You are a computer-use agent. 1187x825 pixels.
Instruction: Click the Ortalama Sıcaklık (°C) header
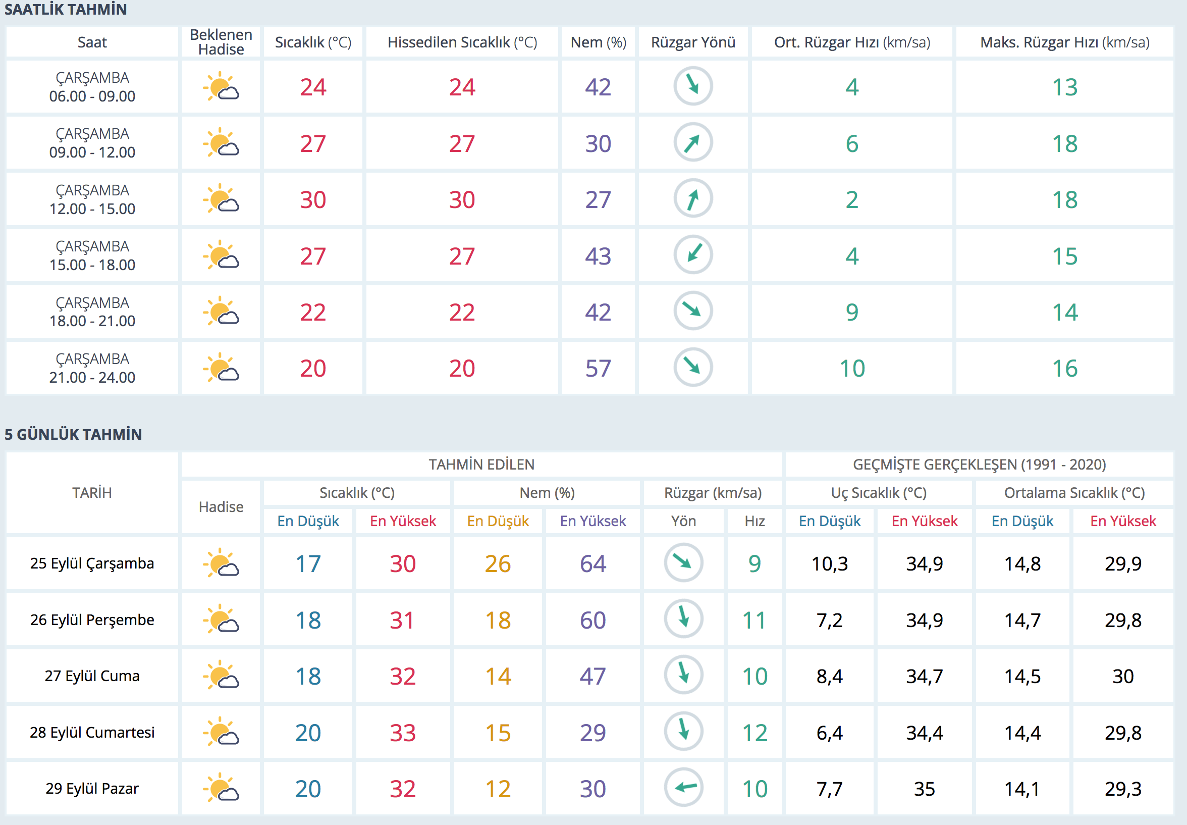(1074, 493)
